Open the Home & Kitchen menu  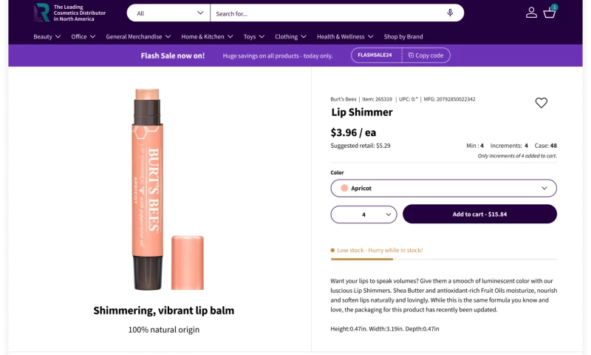click(207, 36)
